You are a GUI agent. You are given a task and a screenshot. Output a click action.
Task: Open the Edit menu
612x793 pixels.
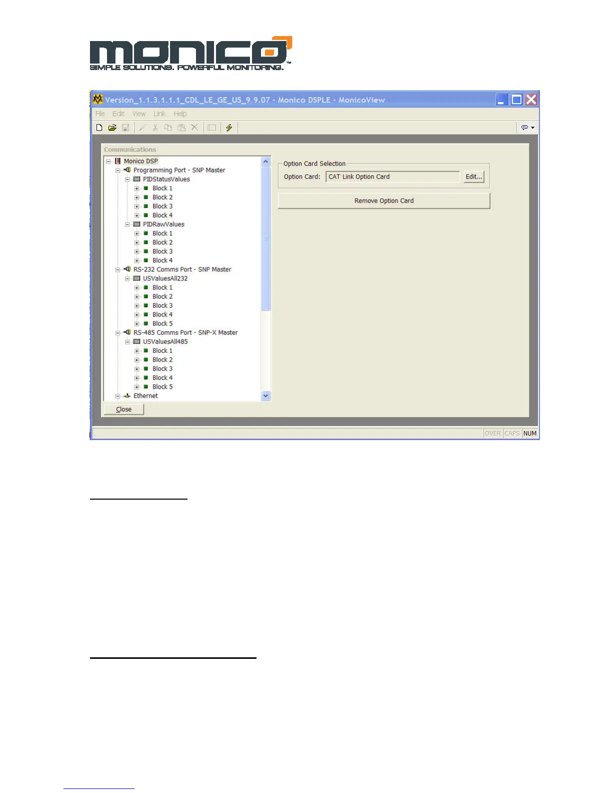[118, 114]
